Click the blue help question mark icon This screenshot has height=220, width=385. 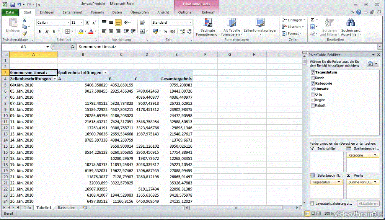(359, 12)
